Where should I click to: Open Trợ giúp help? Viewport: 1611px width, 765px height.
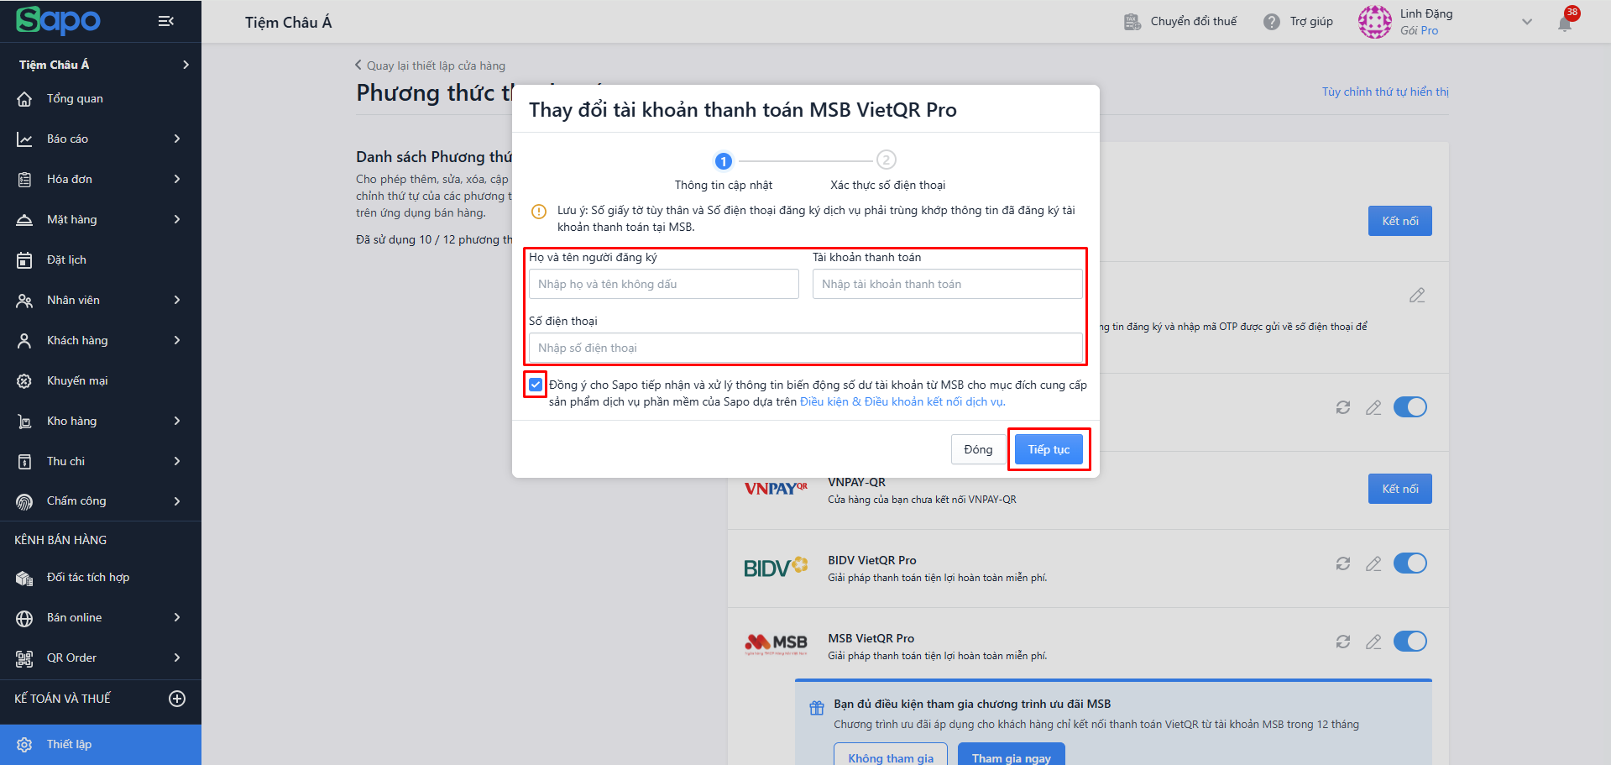(1299, 21)
